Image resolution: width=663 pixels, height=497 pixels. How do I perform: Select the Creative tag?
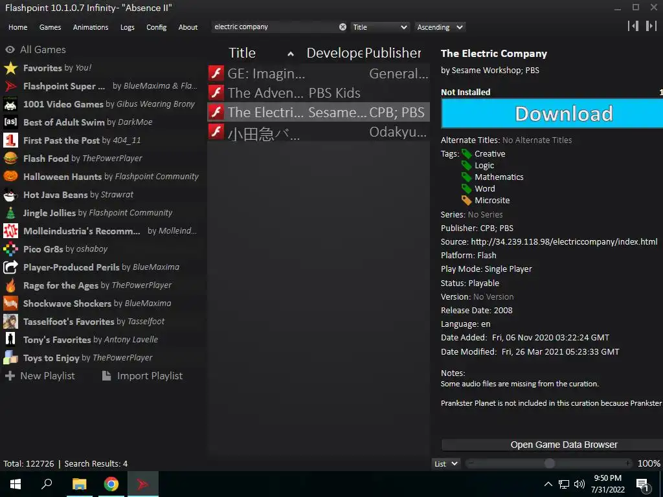click(489, 154)
